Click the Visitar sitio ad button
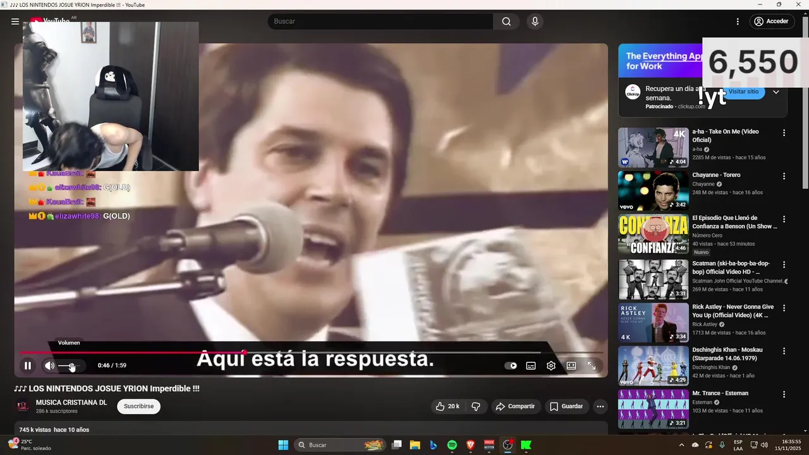809x455 pixels. pos(744,92)
